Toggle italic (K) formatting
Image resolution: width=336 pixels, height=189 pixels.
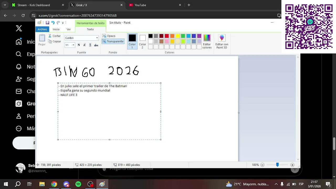[x=85, y=45]
